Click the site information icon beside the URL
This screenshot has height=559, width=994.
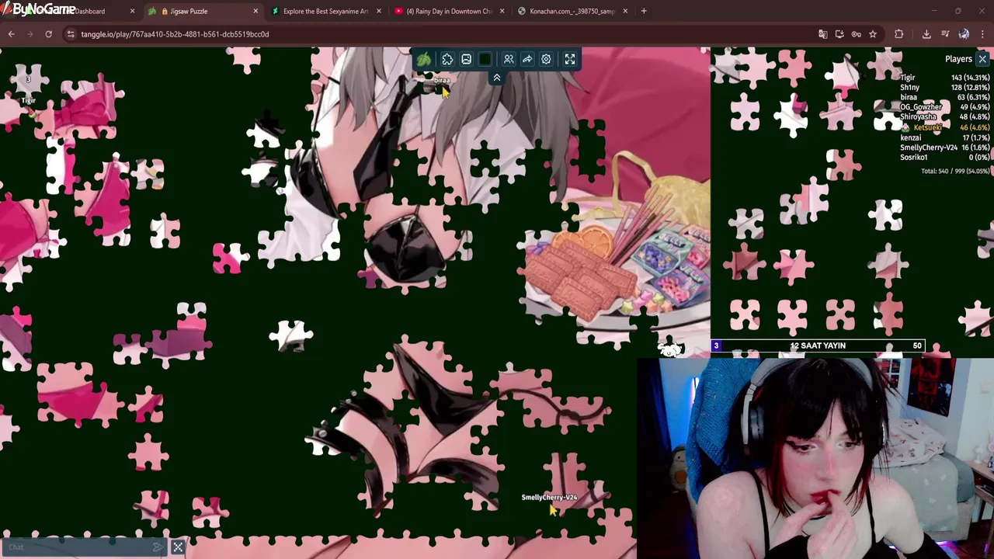point(71,34)
